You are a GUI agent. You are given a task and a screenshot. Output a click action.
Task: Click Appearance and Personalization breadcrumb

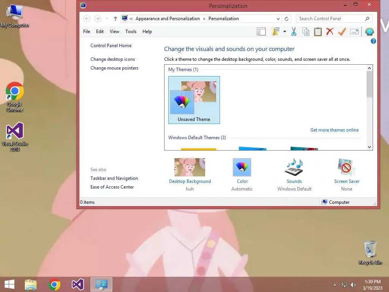point(168,19)
